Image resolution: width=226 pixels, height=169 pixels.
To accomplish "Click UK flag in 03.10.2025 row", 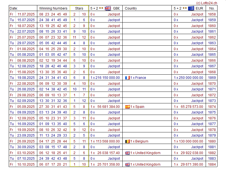I will pyautogui.click(x=127, y=153).
